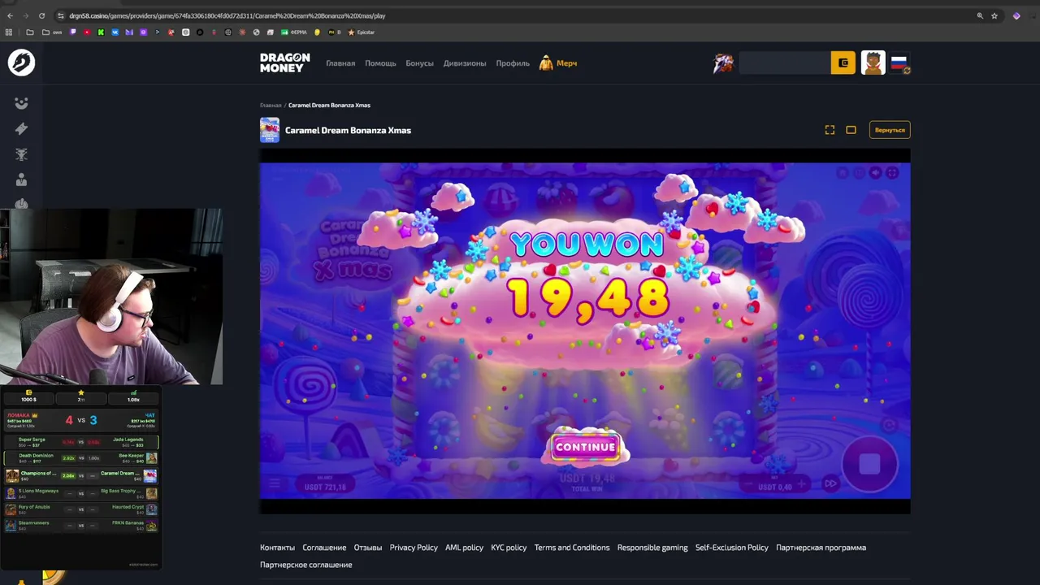The height and width of the screenshot is (585, 1040).
Task: Reload the browser page
Action: (41, 15)
